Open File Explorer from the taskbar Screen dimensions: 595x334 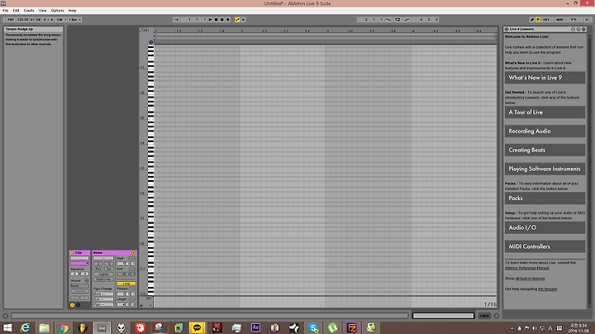(x=44, y=328)
